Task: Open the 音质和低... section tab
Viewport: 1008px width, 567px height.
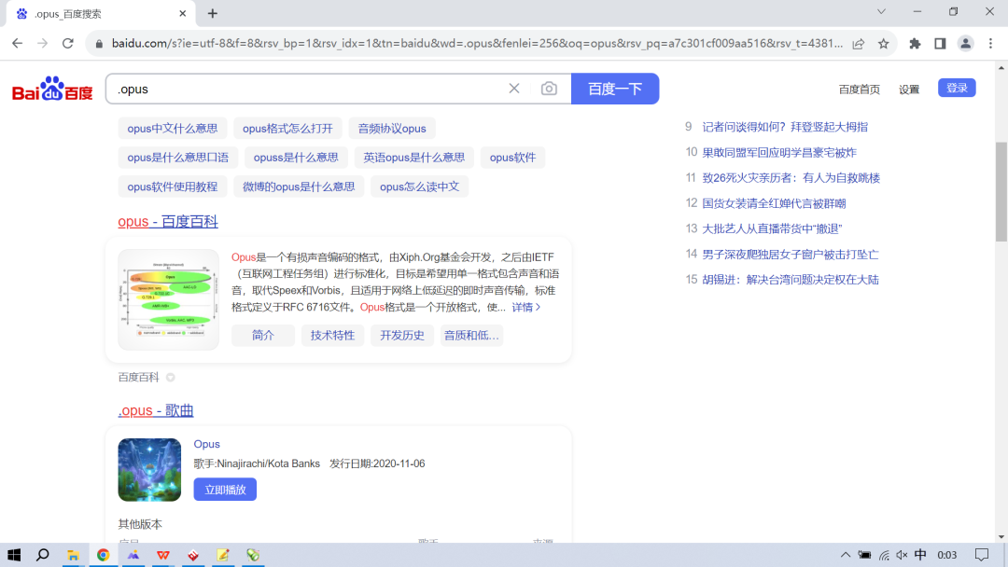Action: click(x=471, y=335)
